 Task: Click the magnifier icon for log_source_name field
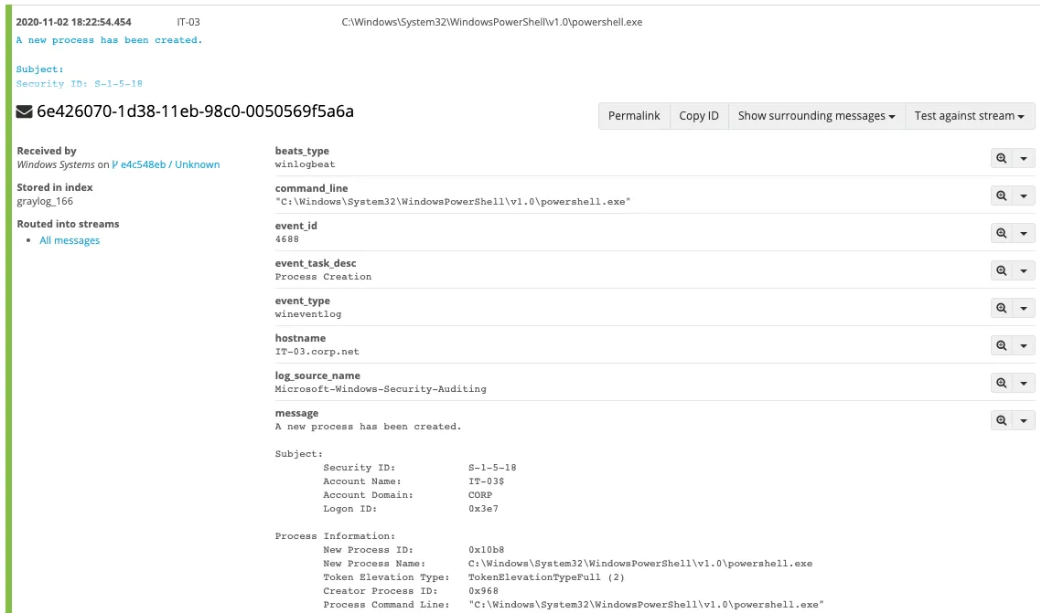point(1002,383)
